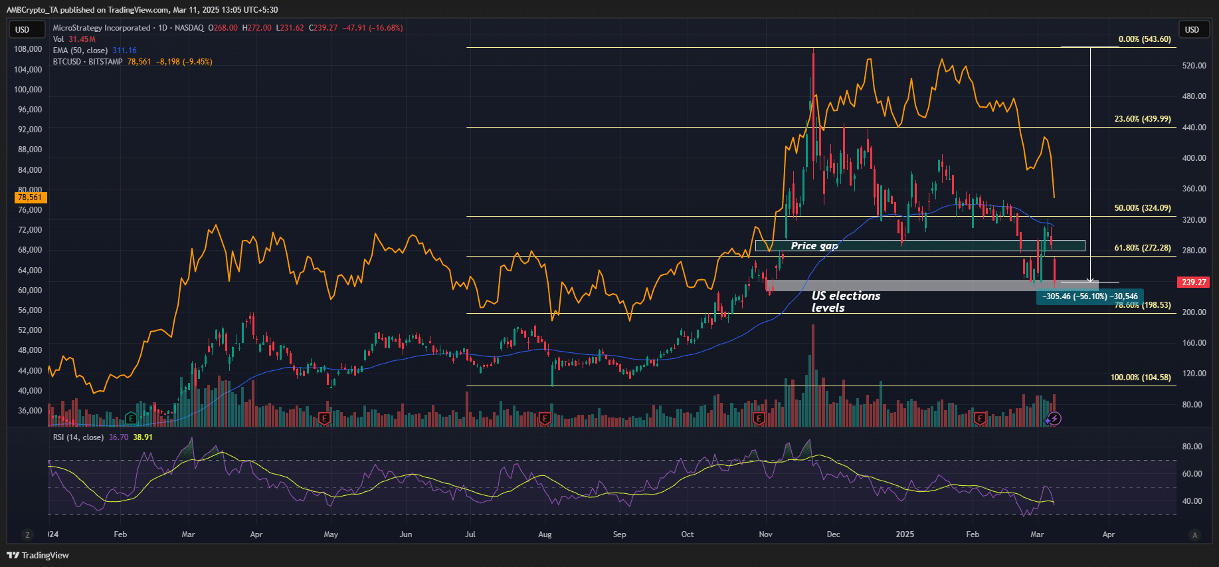Click the -305.46 (-56.10%) measurement label

(1089, 296)
